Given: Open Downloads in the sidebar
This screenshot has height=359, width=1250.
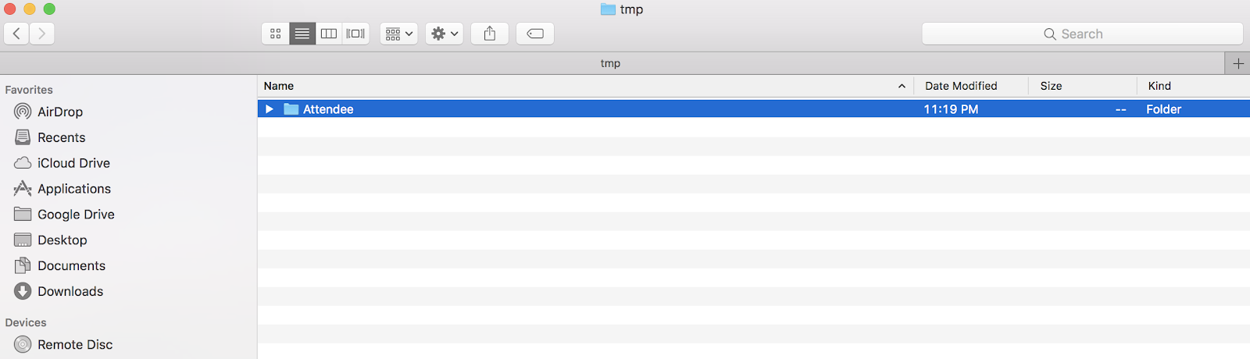Looking at the screenshot, I should (70, 292).
